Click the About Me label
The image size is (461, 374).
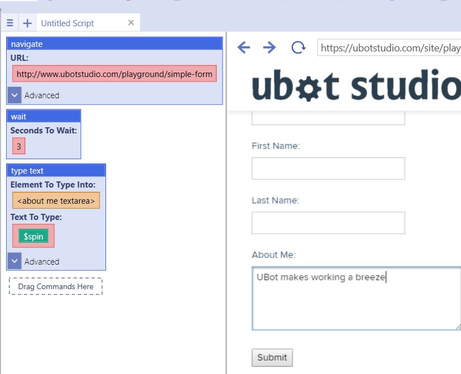(273, 255)
